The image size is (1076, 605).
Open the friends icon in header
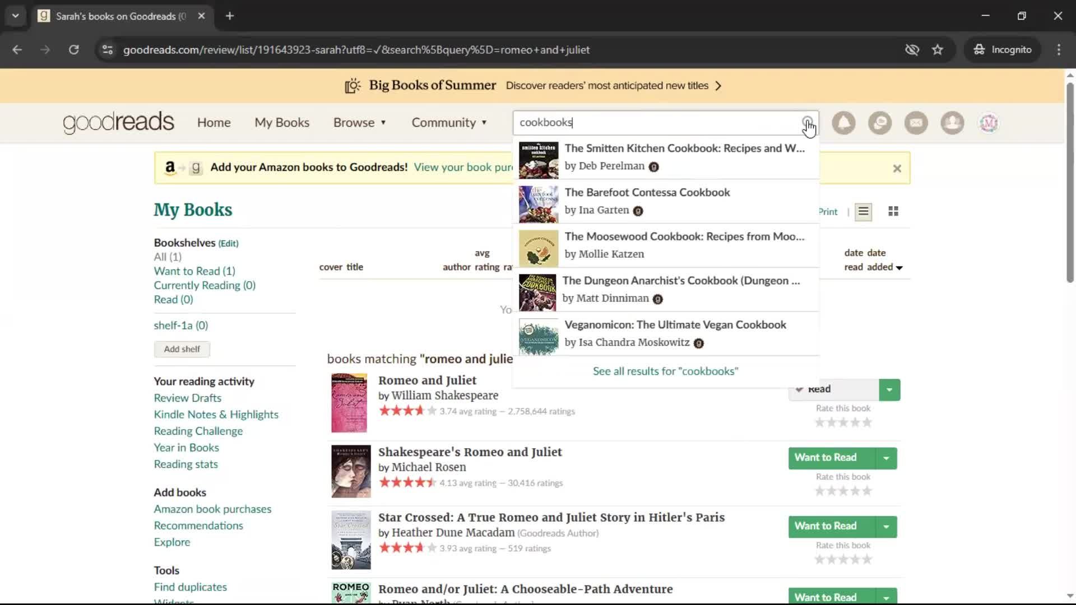[x=952, y=123]
